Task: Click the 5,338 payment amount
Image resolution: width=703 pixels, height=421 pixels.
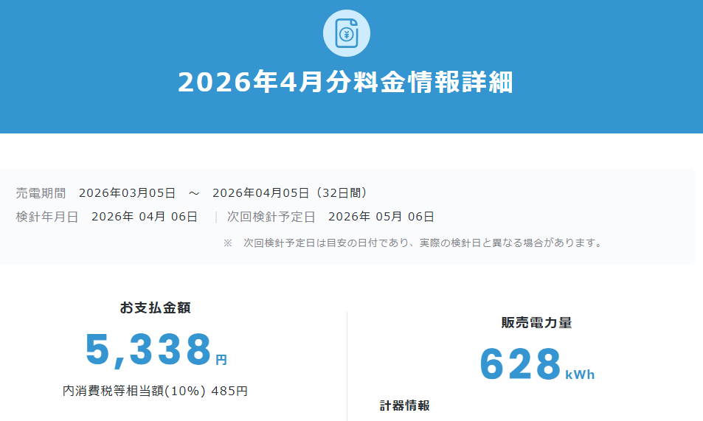Action: [148, 349]
